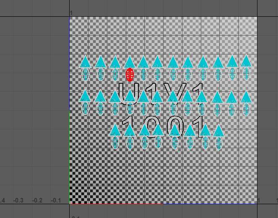Click the cyan triangle directly above the red oval
This screenshot has width=278, height=218.
click(x=130, y=62)
